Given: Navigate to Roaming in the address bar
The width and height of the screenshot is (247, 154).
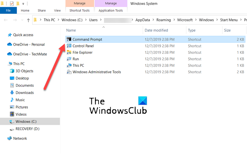Looking at the screenshot, I should [163, 20].
